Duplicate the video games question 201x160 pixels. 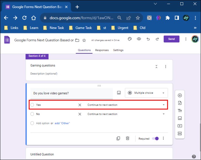118,138
